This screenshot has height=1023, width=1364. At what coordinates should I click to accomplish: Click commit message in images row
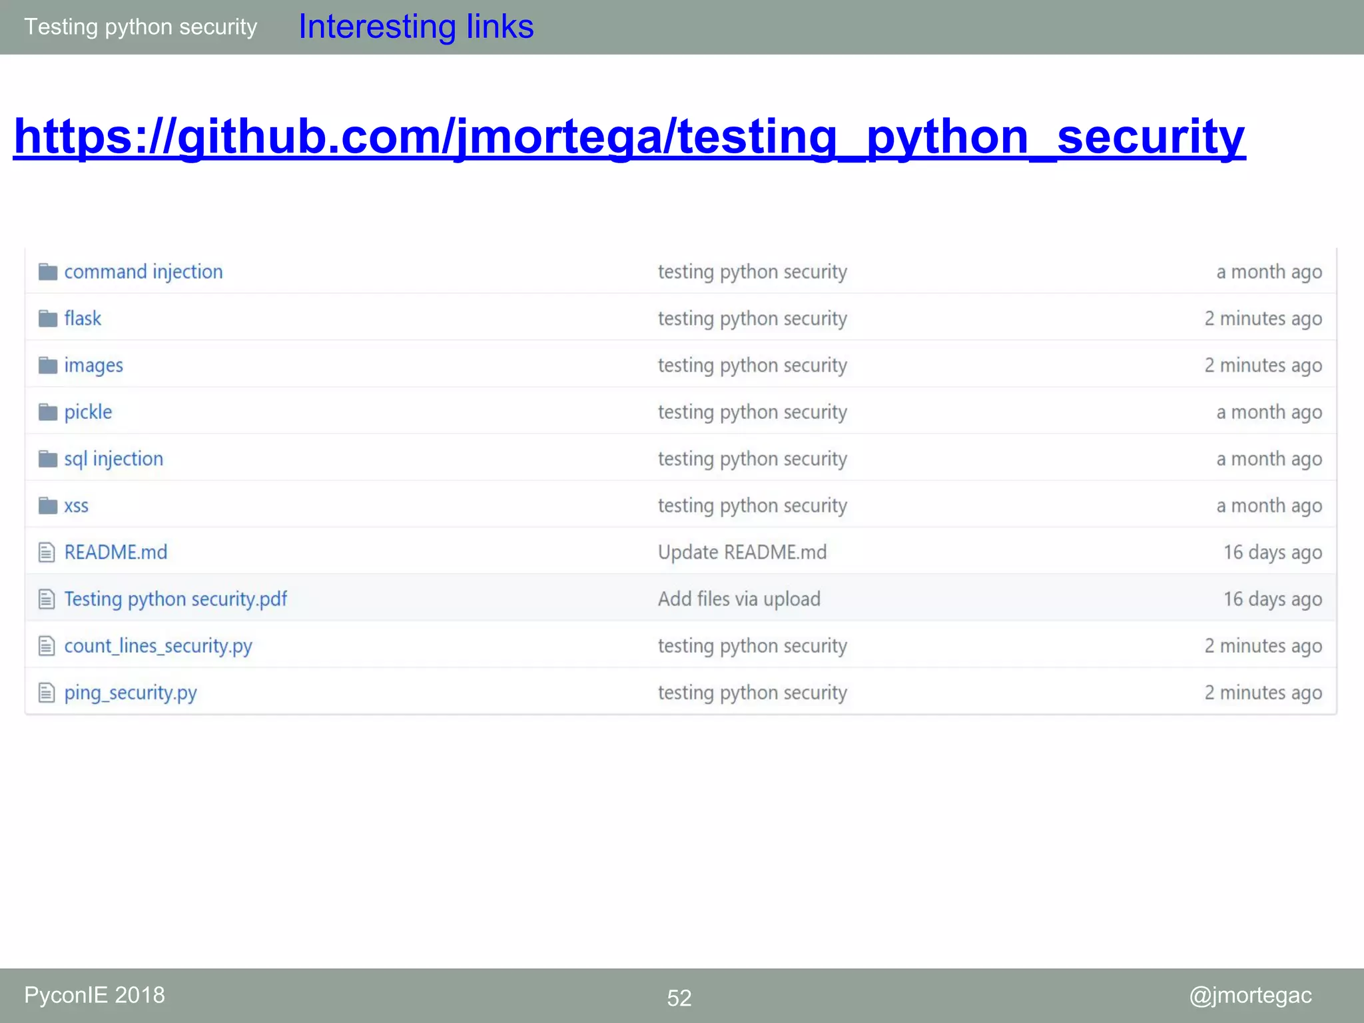(x=753, y=365)
